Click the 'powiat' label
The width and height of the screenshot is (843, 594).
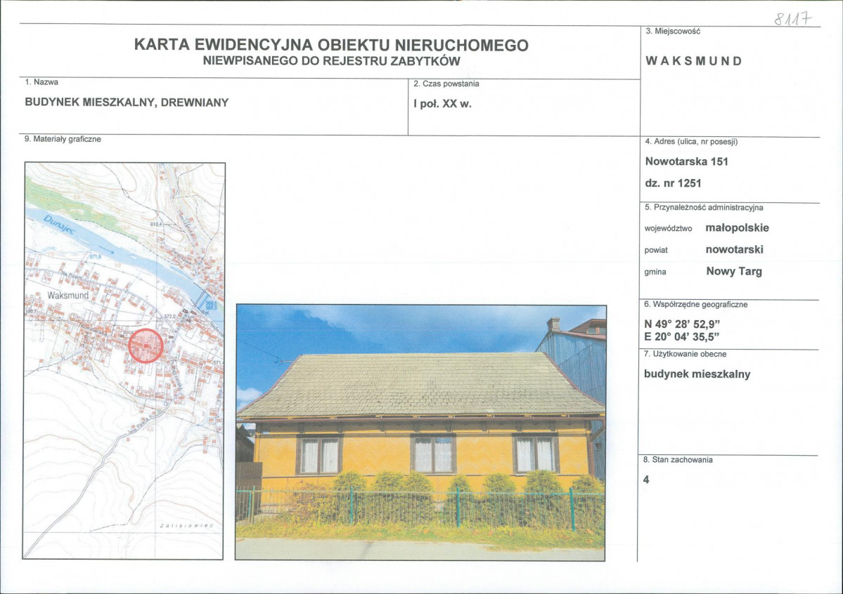point(656,250)
